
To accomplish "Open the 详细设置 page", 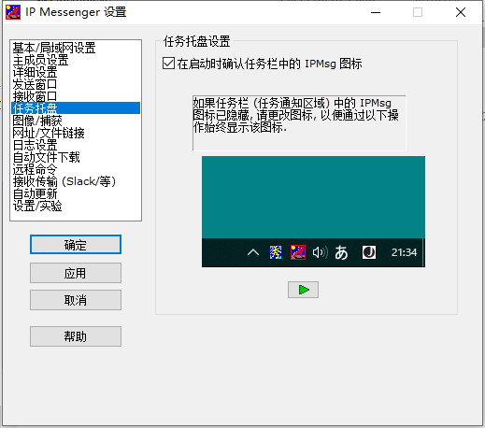I will [x=76, y=72].
